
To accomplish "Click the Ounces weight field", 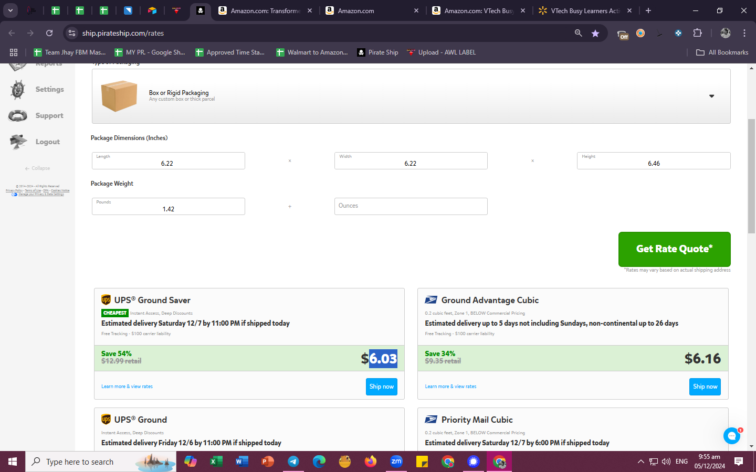I will coord(411,206).
